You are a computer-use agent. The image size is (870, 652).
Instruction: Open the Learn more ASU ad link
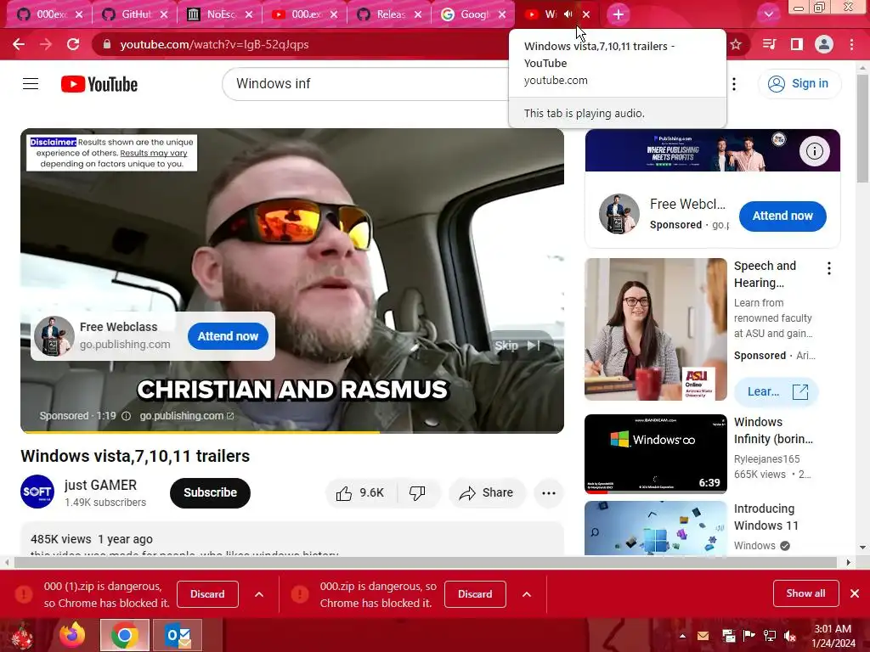777,392
